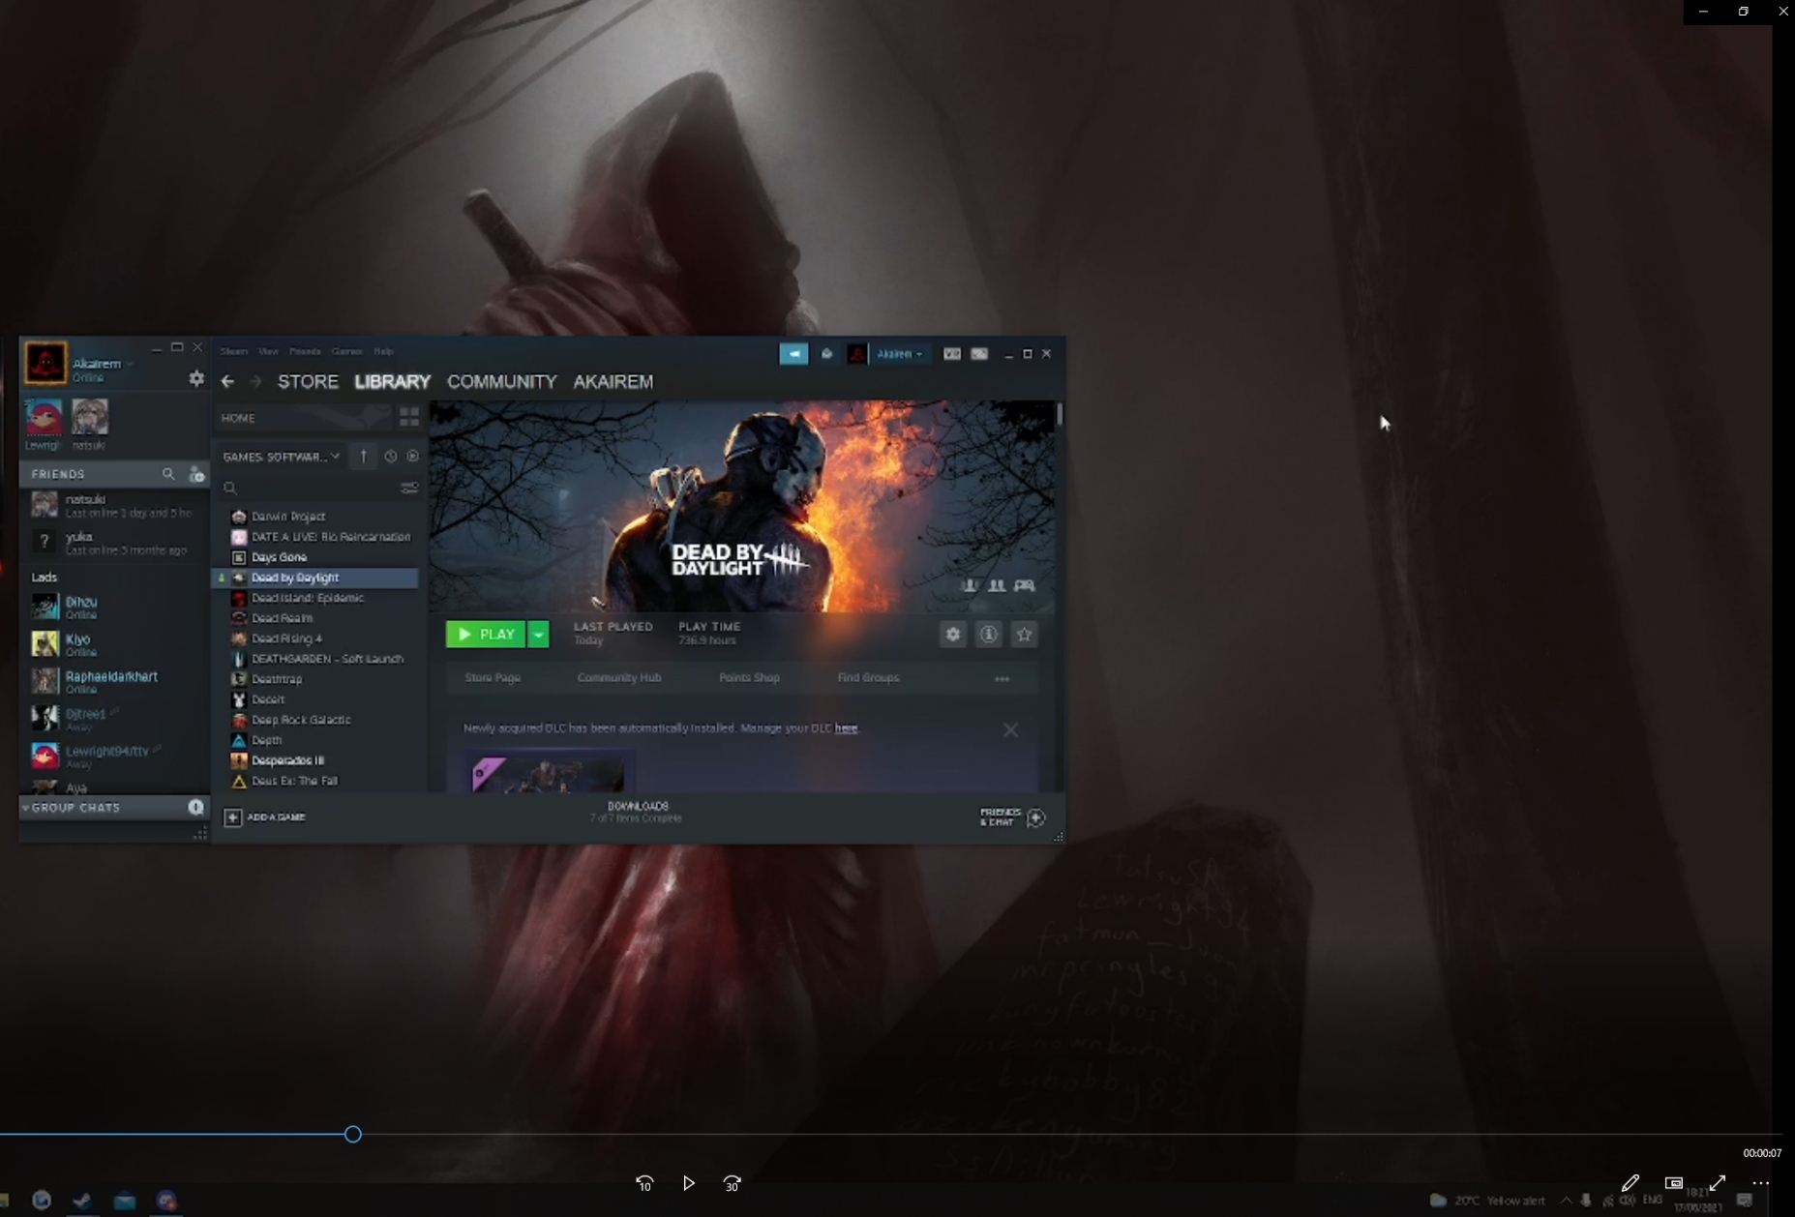Open Steam announcements megaphone button
Image resolution: width=1795 pixels, height=1217 pixels.
tap(793, 354)
